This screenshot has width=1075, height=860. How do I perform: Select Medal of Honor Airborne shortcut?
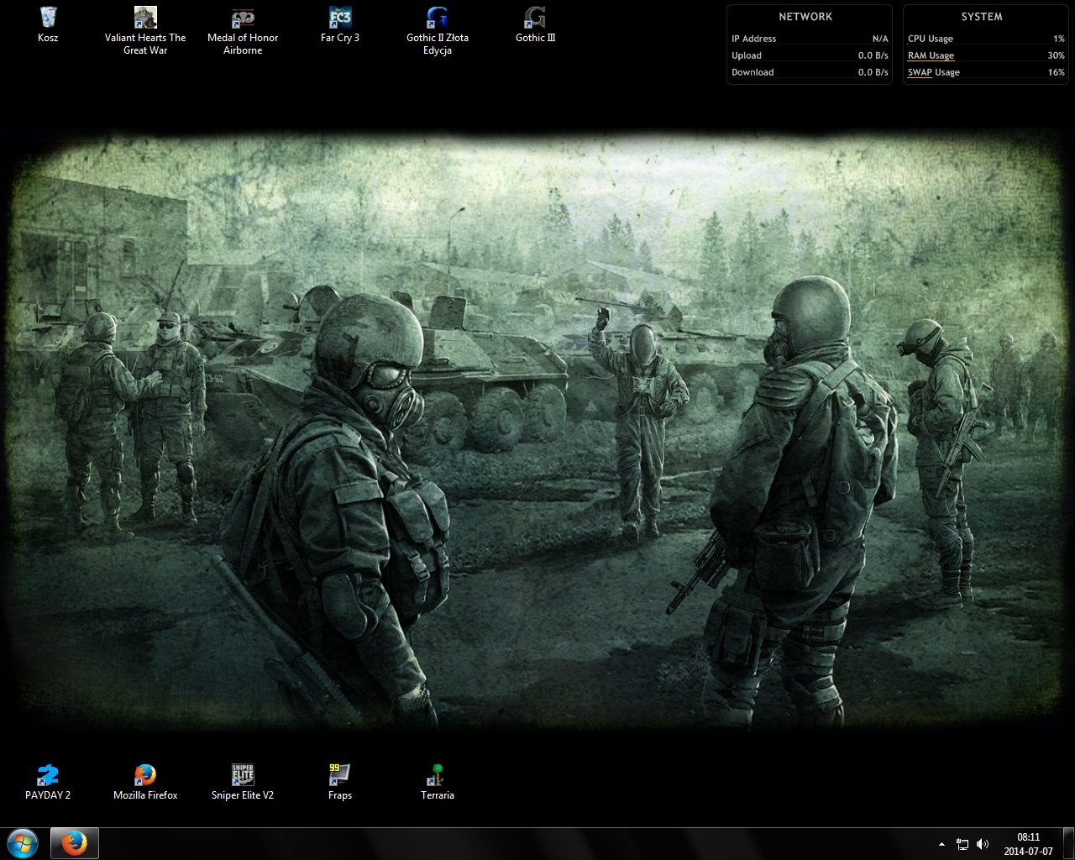(x=243, y=31)
